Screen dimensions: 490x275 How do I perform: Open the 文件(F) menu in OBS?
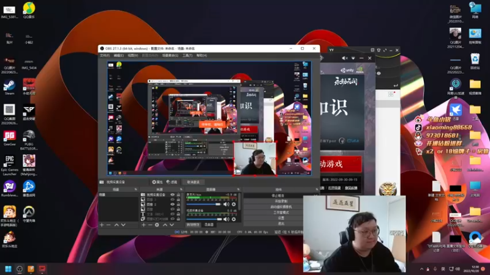105,56
